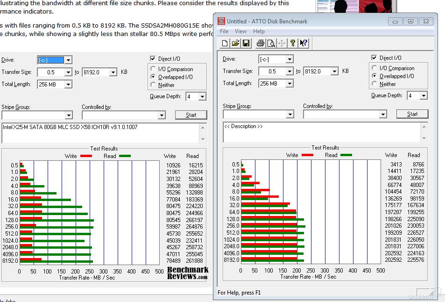Toggle Direct I/O checkbox in ATTO window
This screenshot has height=302, width=445.
pos(374,58)
